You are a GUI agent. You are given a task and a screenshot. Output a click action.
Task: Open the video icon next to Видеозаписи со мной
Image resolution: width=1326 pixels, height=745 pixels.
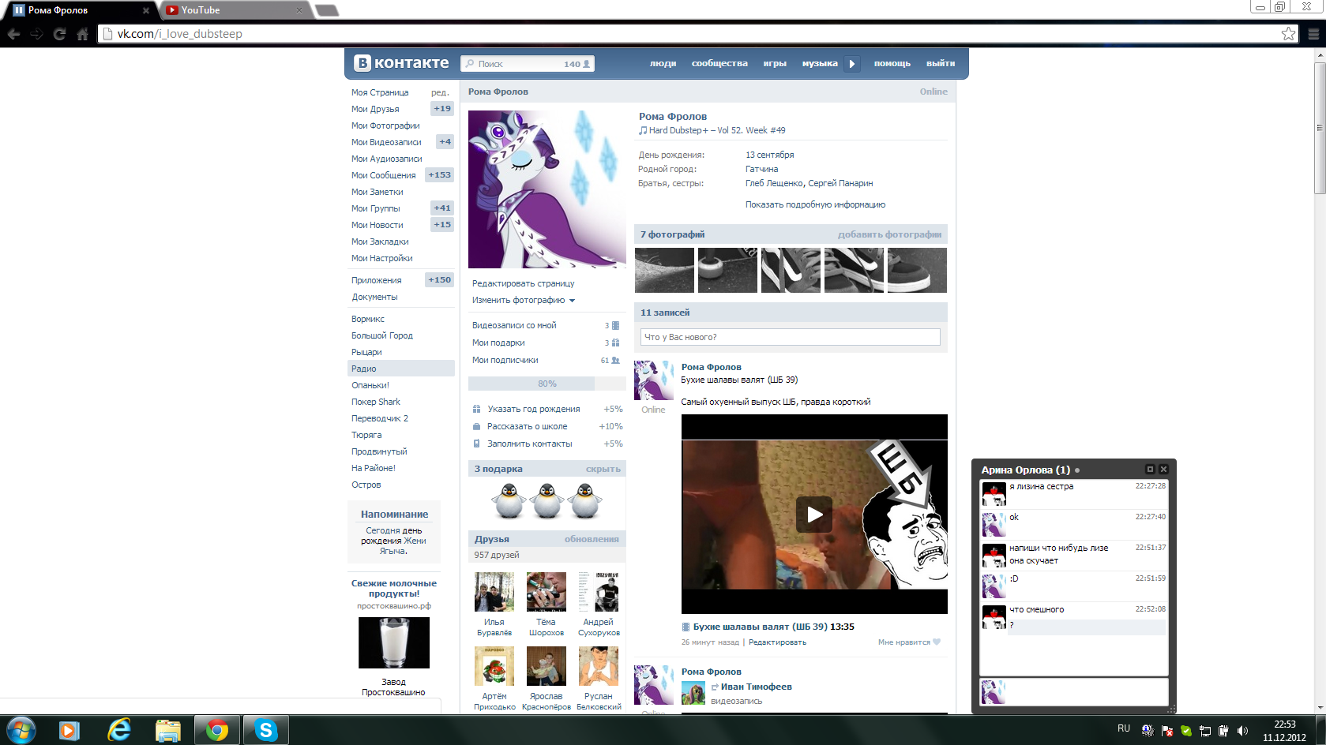coord(616,325)
